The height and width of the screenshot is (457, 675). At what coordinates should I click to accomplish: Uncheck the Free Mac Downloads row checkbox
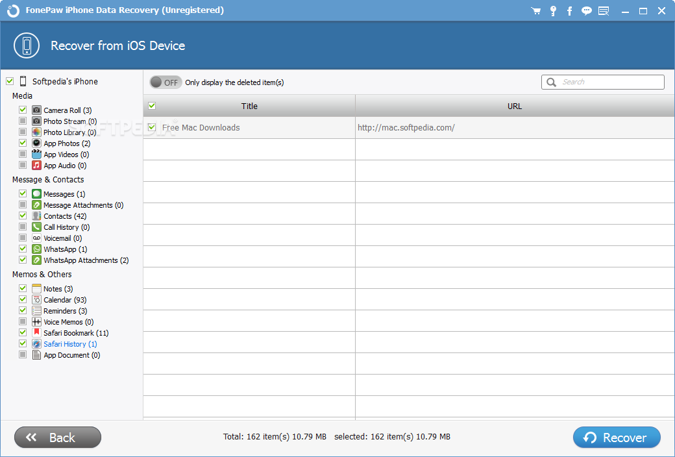pos(152,127)
